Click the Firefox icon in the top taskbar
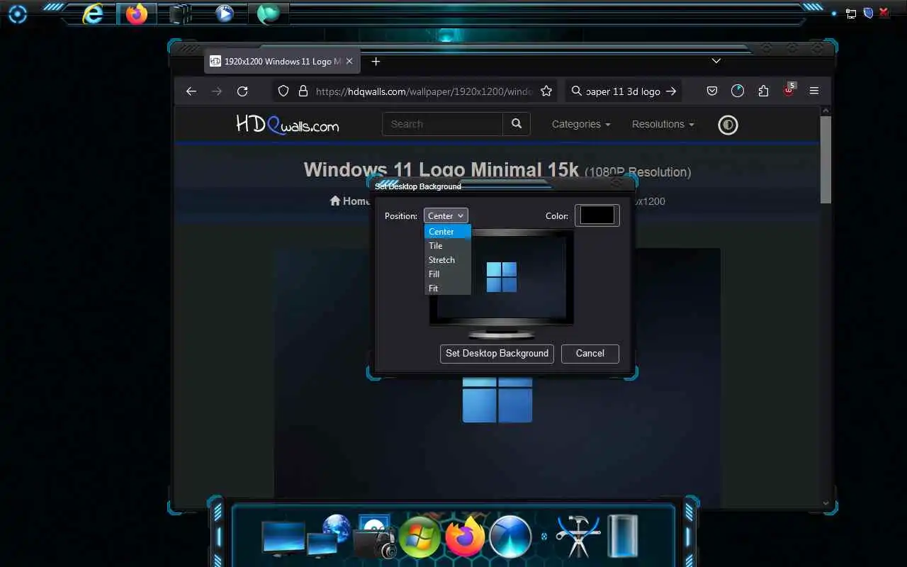 (136, 13)
